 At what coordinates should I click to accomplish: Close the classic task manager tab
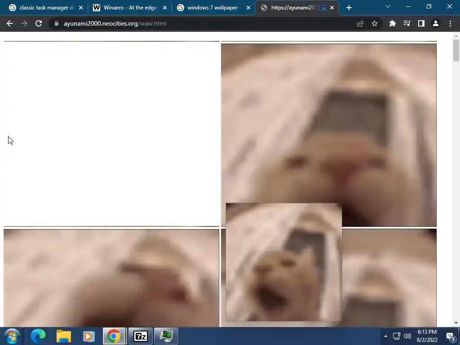pos(81,8)
